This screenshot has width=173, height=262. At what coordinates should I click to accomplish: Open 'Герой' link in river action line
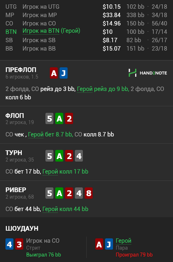50,209
